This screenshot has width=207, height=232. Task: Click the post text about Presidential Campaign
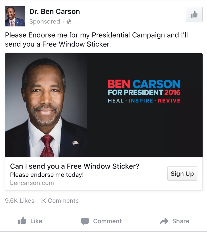[x=97, y=39]
